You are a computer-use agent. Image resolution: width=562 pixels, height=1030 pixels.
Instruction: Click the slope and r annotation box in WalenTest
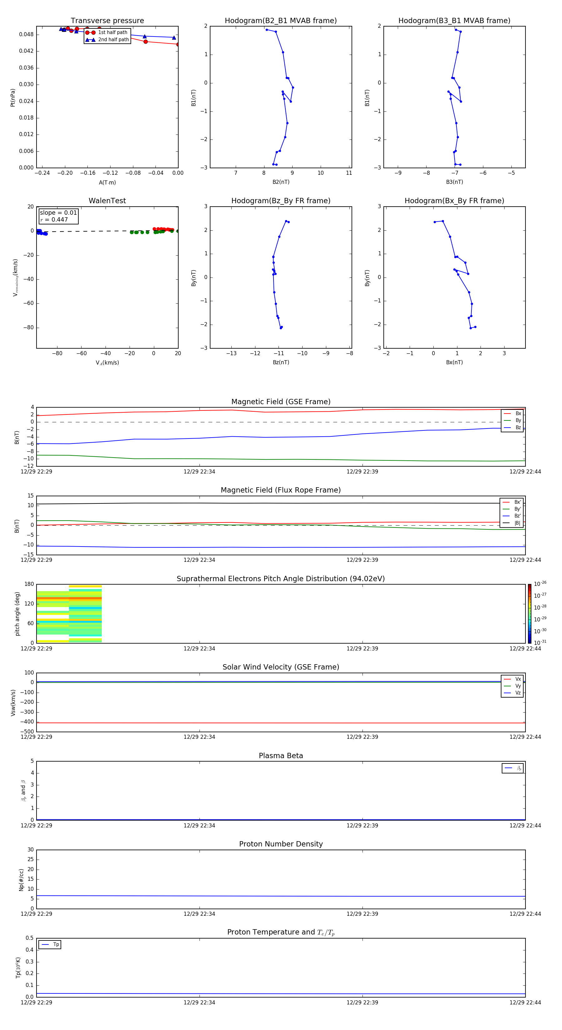coord(58,216)
